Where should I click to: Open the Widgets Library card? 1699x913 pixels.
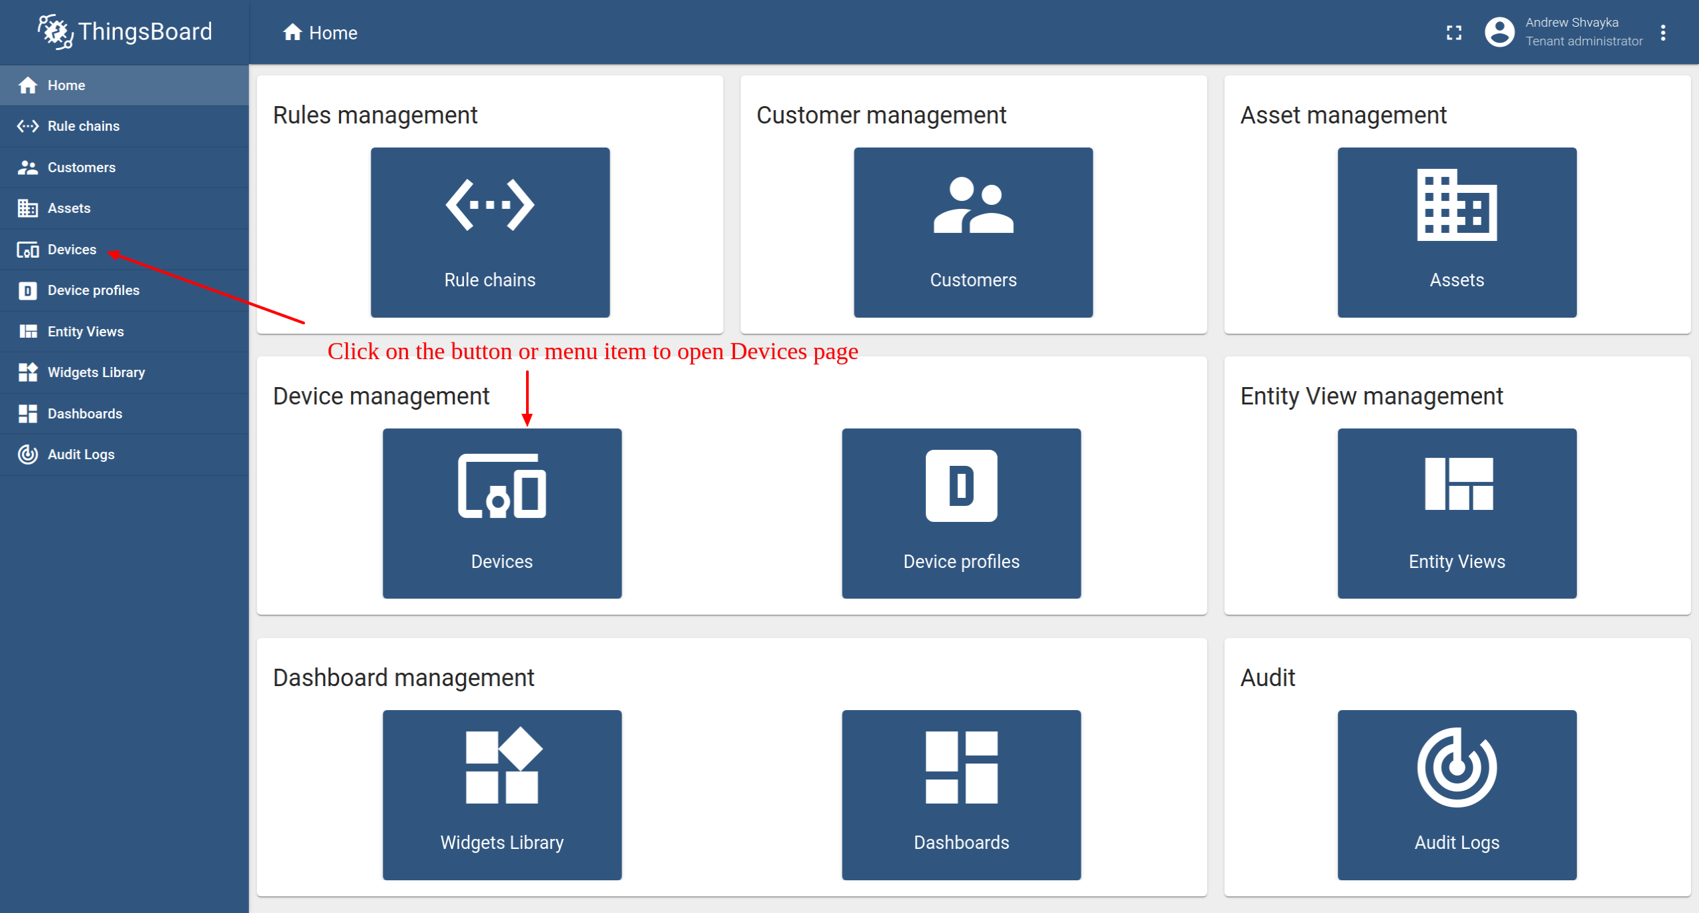(501, 794)
